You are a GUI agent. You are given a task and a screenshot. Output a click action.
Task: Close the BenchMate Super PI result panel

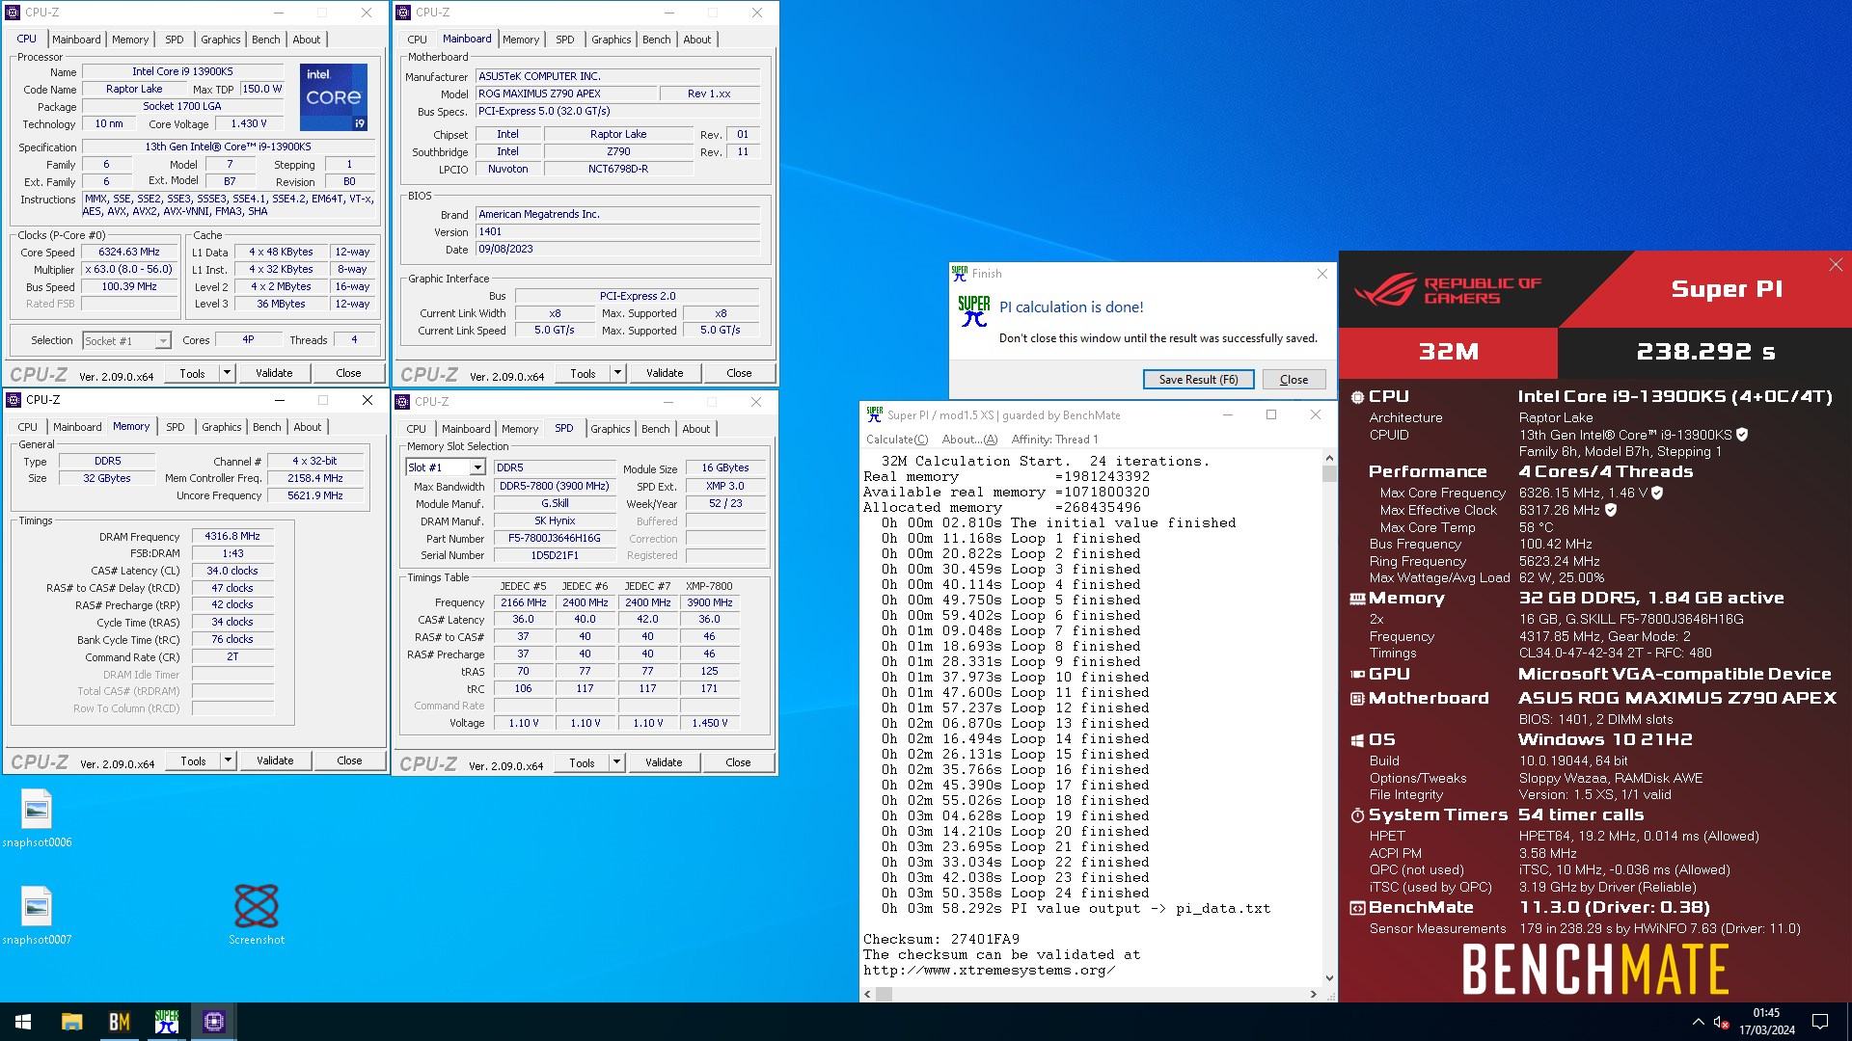pos(1835,265)
